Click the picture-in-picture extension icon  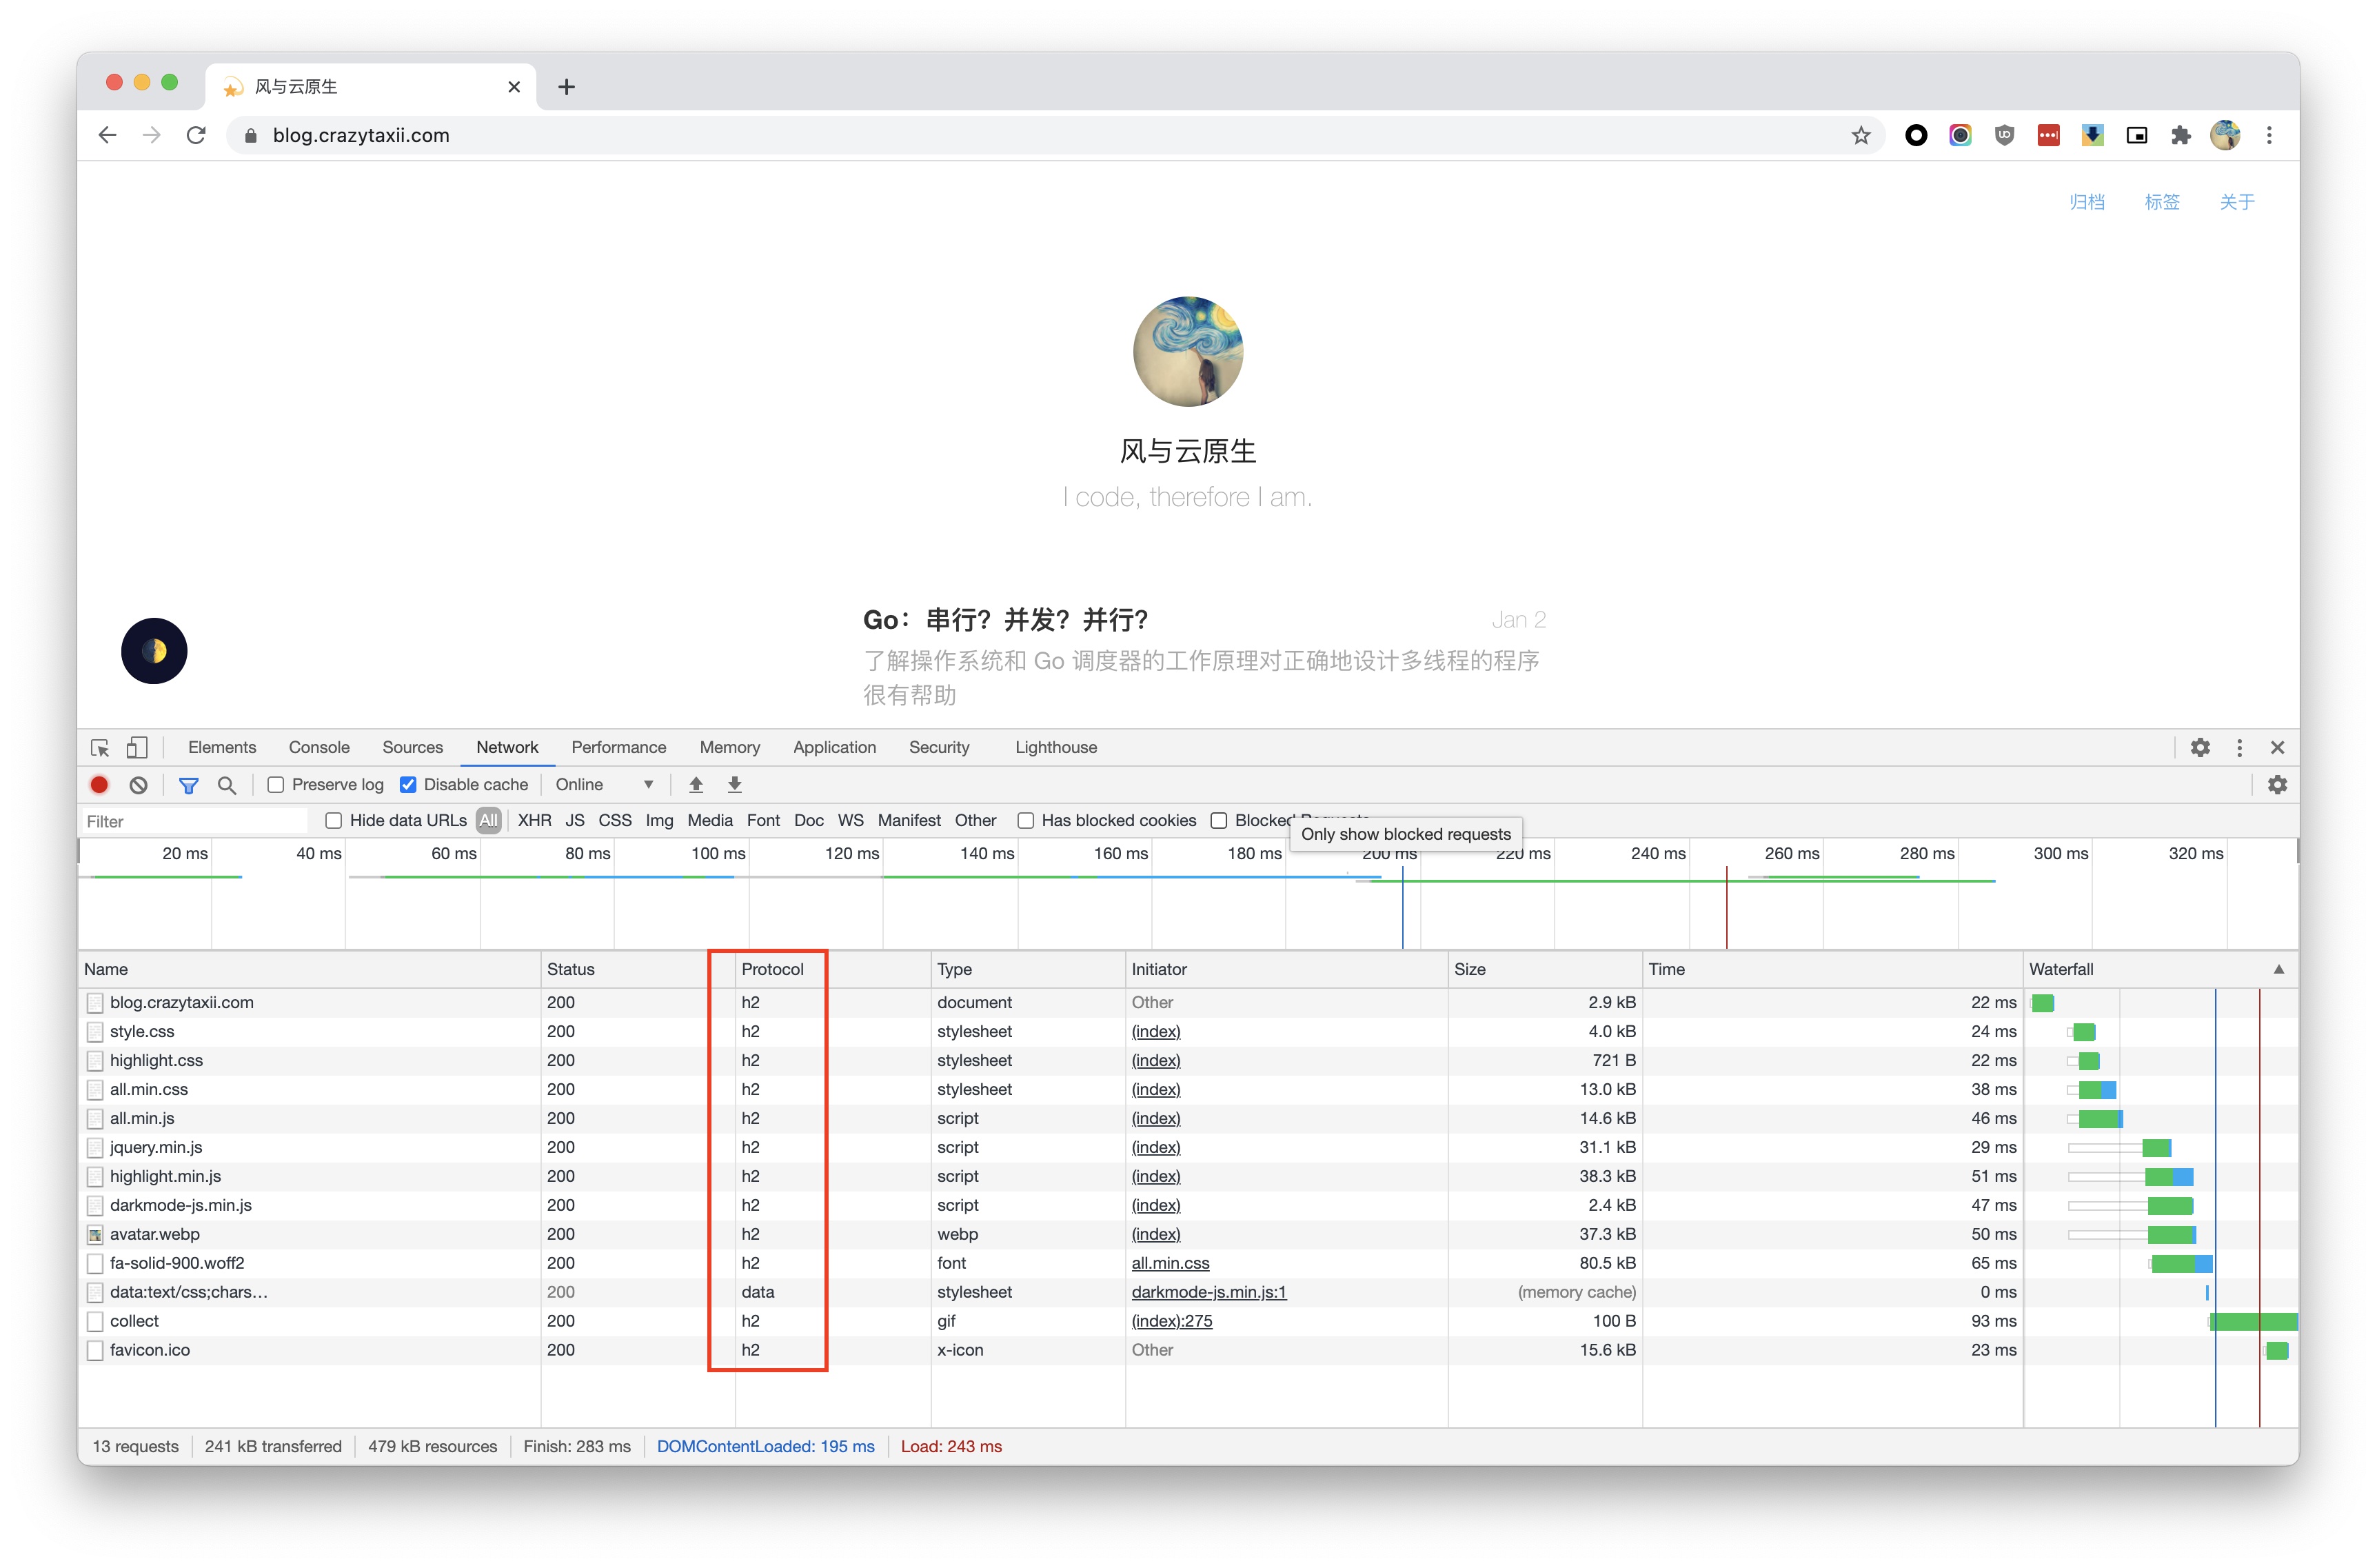(x=2136, y=135)
